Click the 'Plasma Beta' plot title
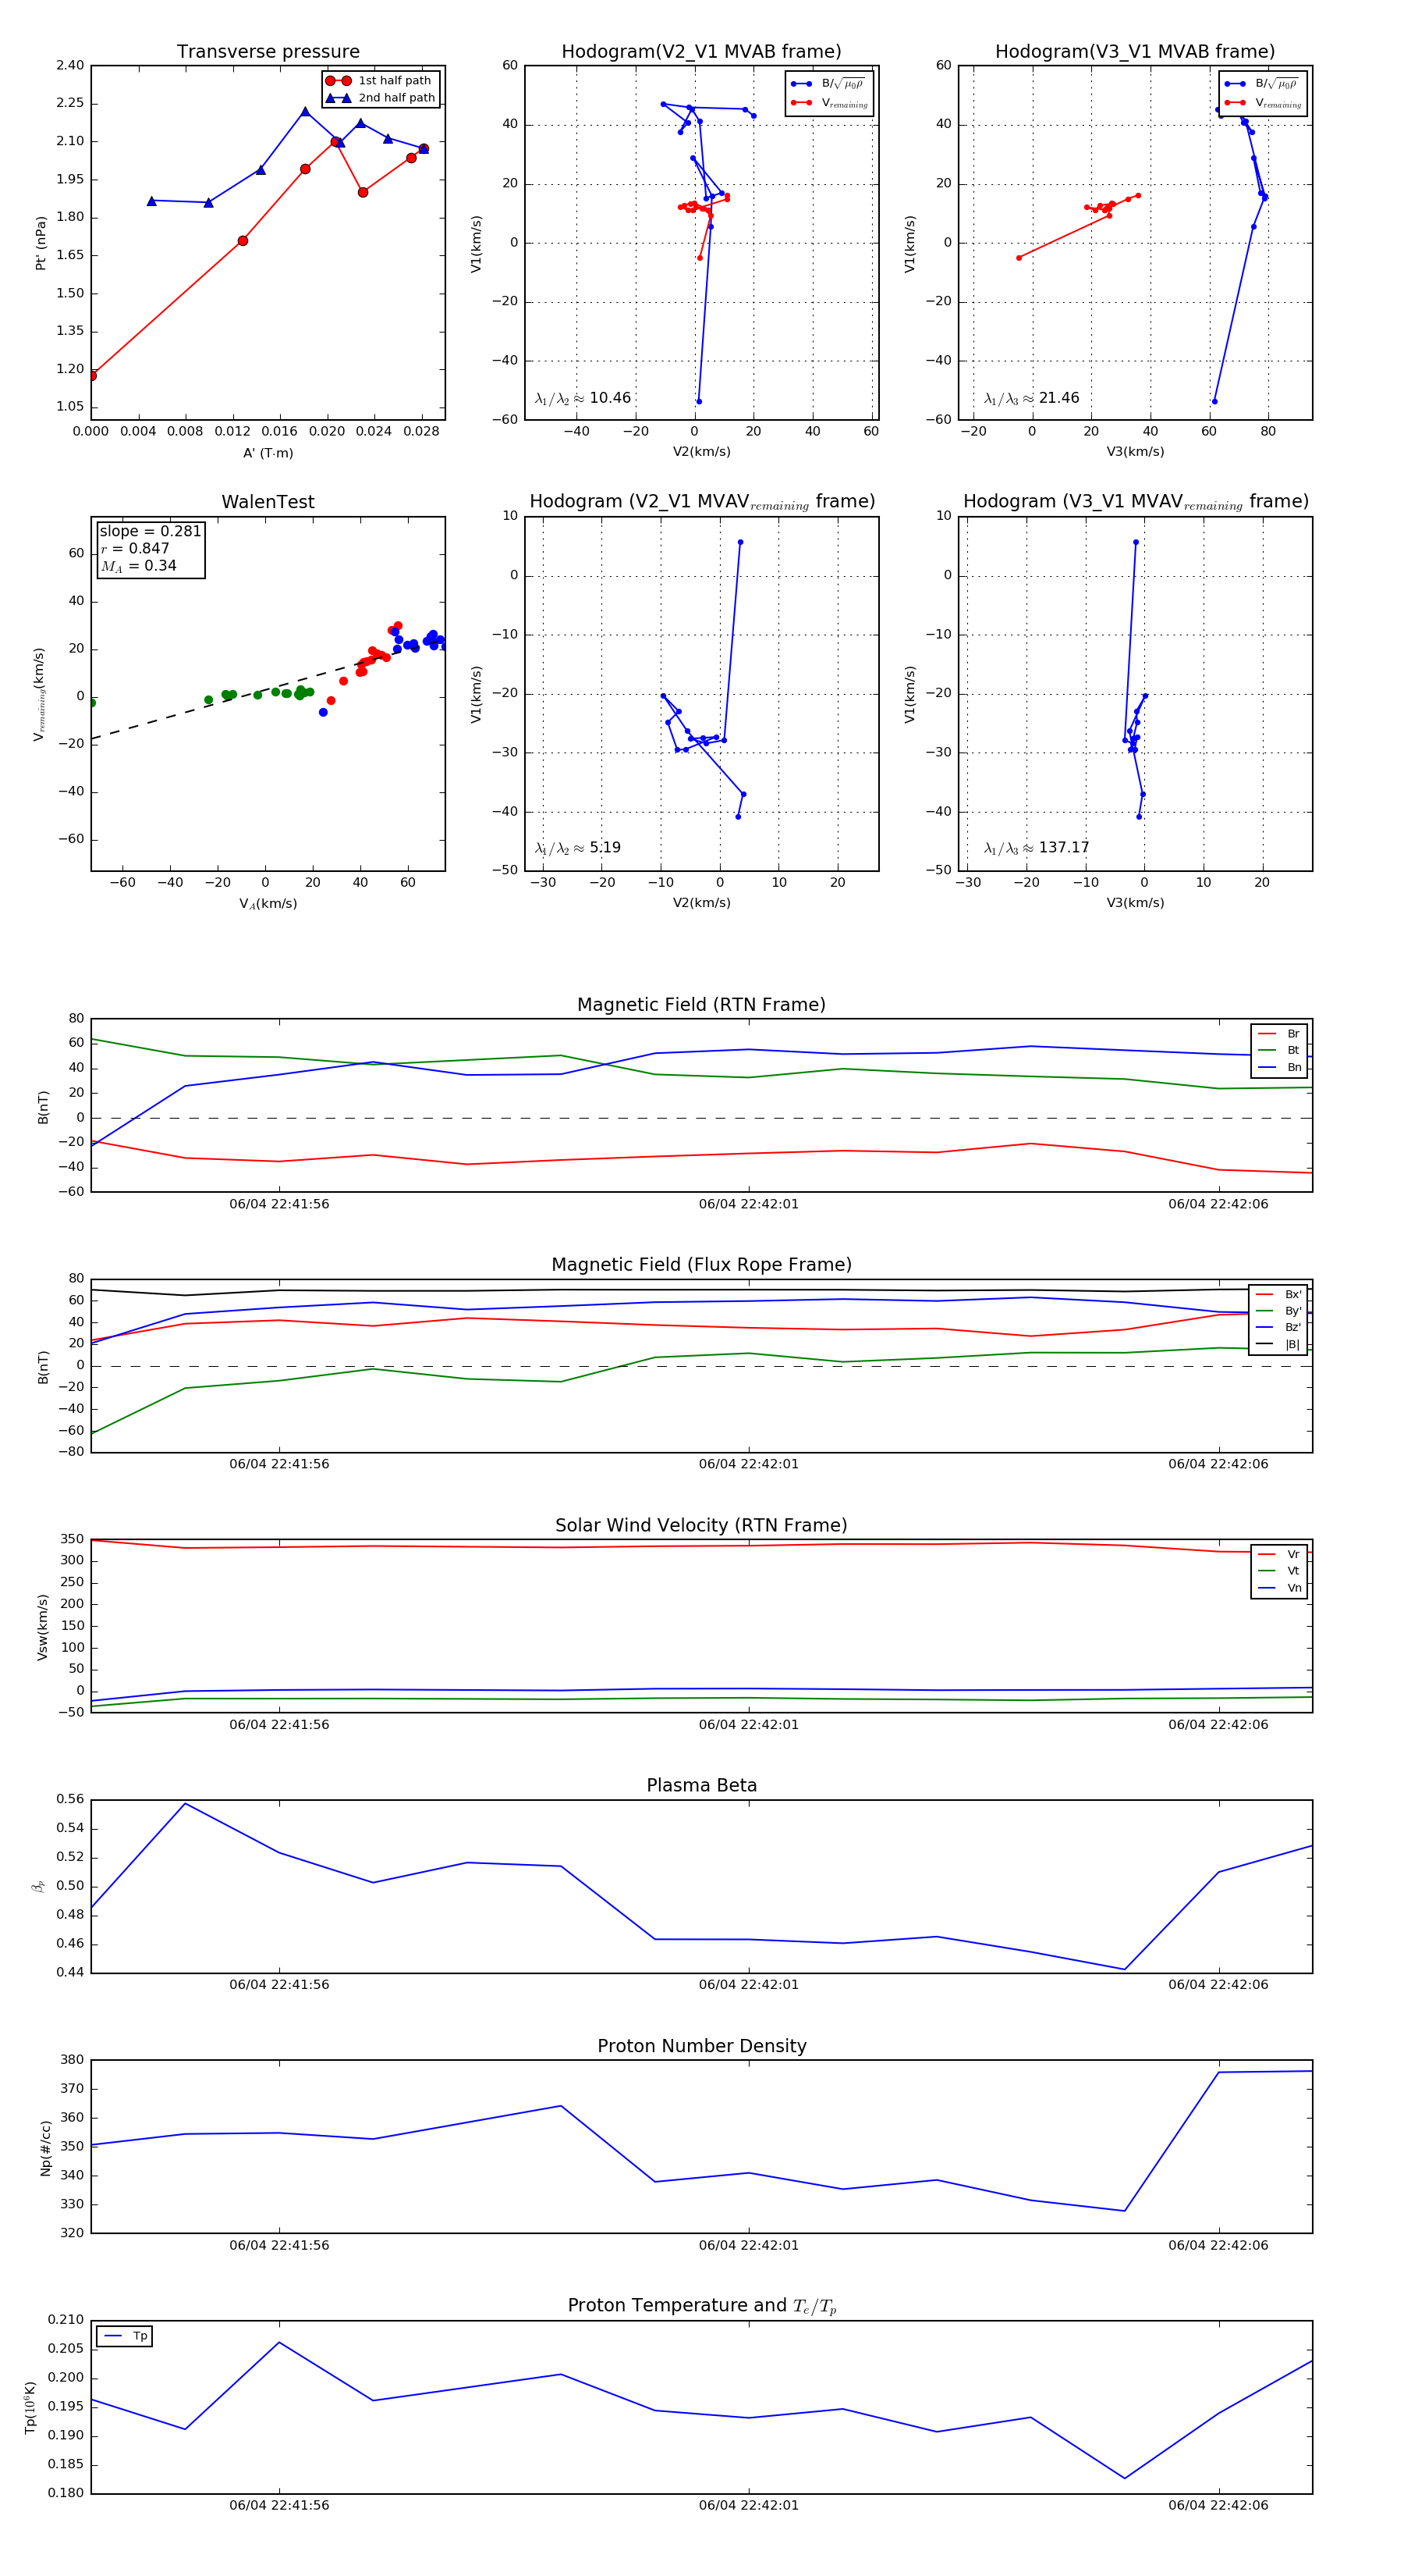 (701, 1786)
